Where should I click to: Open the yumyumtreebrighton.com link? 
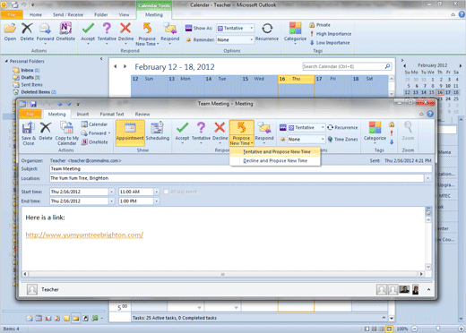(x=84, y=235)
